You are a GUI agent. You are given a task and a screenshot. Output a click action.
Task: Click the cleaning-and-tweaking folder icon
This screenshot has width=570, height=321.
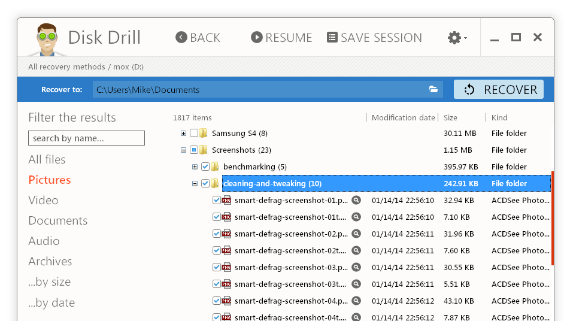coord(215,183)
